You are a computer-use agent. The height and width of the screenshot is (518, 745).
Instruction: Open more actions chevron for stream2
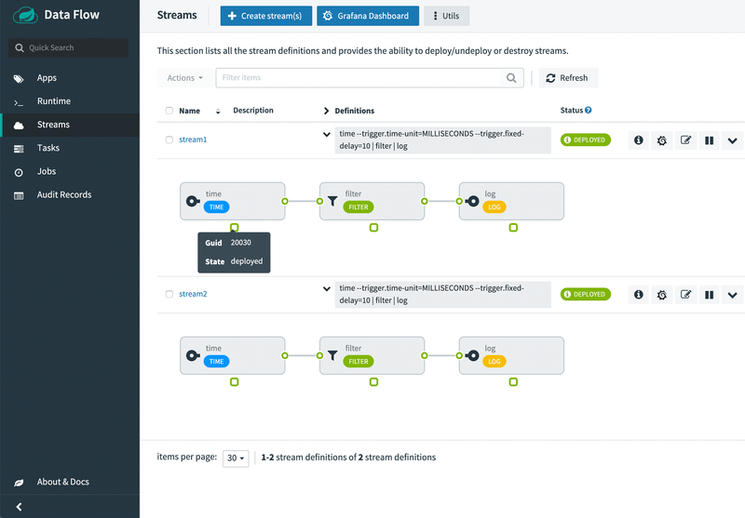[x=733, y=295]
